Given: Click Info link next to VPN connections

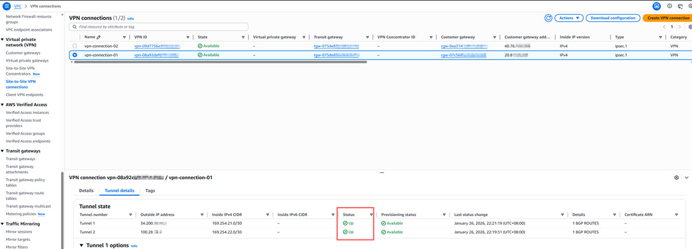Looking at the screenshot, I should click(130, 18).
